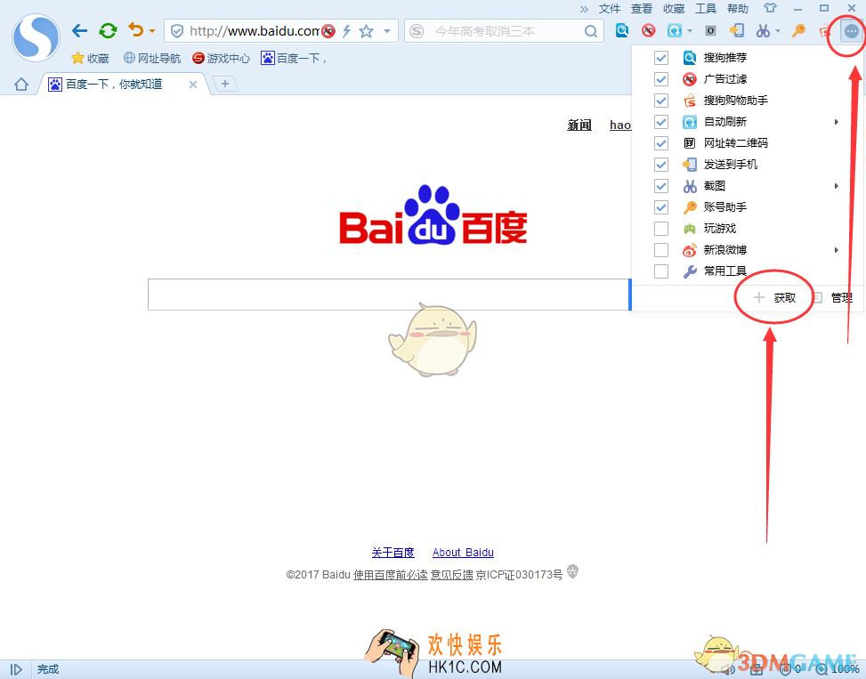The width and height of the screenshot is (866, 679).
Task: Click the scissors screenshot toolbar icon
Action: [764, 31]
